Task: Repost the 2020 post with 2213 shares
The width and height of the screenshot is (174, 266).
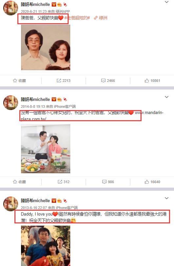Action: [x=63, y=81]
